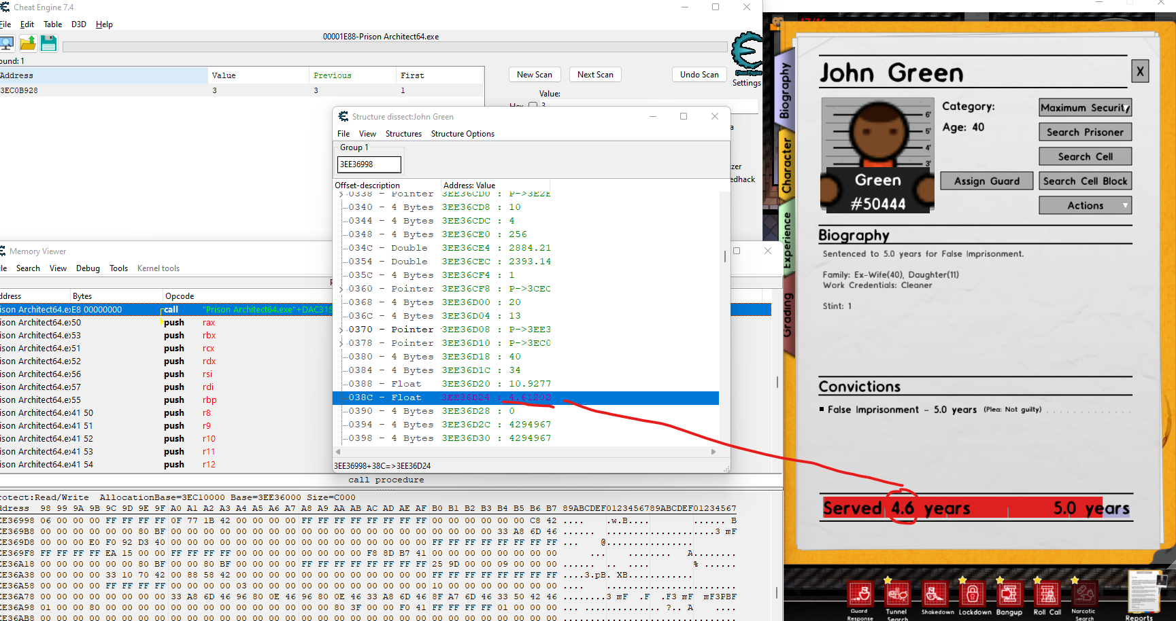Expand the pointer at offset 0370
The width and height of the screenshot is (1176, 621).
click(x=341, y=330)
